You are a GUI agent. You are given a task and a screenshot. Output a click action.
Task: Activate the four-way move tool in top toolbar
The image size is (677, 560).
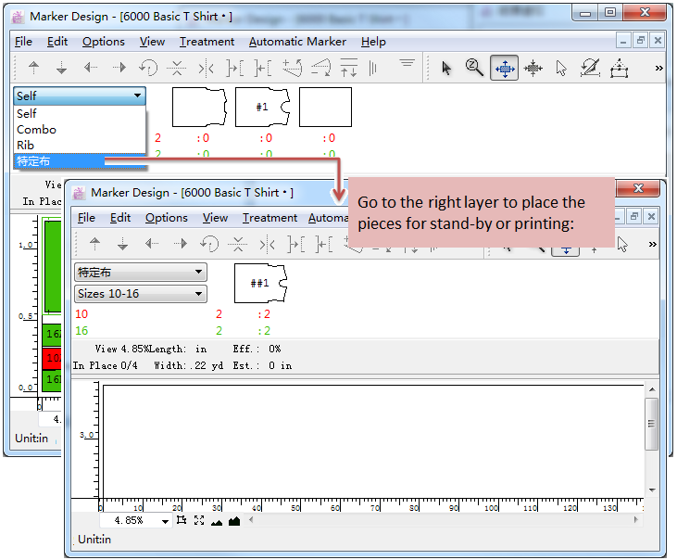tap(504, 68)
